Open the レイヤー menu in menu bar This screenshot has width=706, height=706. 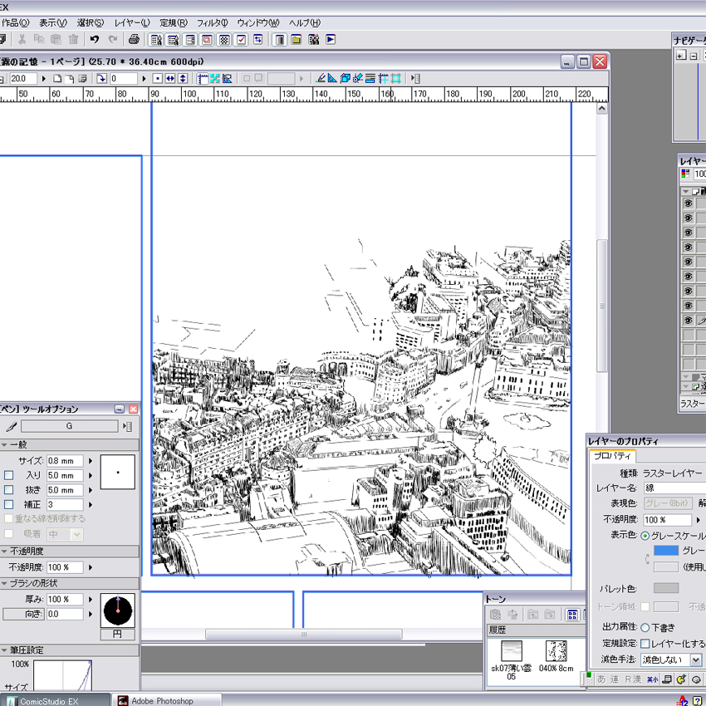coord(132,22)
